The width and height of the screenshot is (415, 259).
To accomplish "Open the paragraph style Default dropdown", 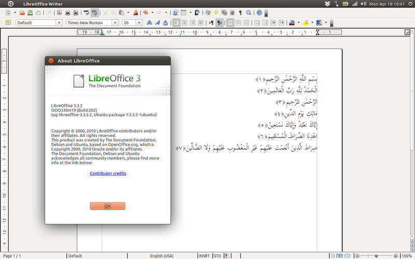I will [x=59, y=23].
